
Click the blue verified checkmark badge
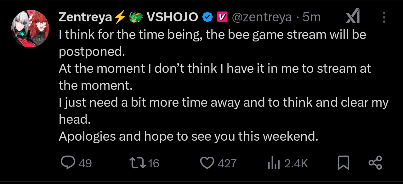(x=207, y=17)
